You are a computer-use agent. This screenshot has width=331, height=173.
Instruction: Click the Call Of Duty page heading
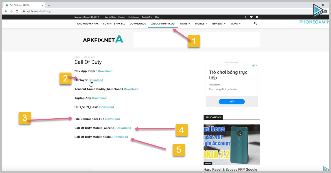coord(88,62)
